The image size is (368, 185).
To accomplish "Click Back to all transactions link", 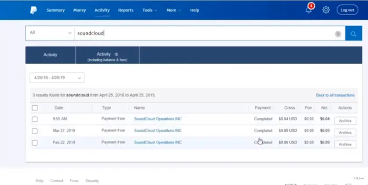I will pos(335,95).
